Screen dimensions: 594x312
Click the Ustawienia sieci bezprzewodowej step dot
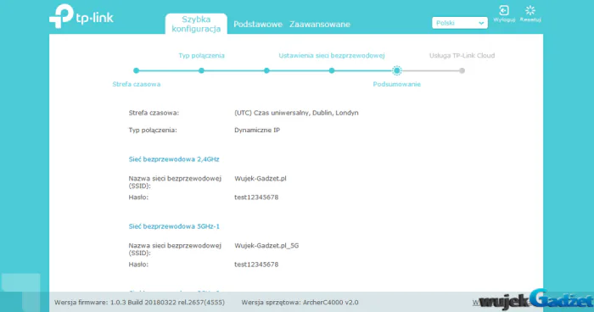click(x=332, y=70)
